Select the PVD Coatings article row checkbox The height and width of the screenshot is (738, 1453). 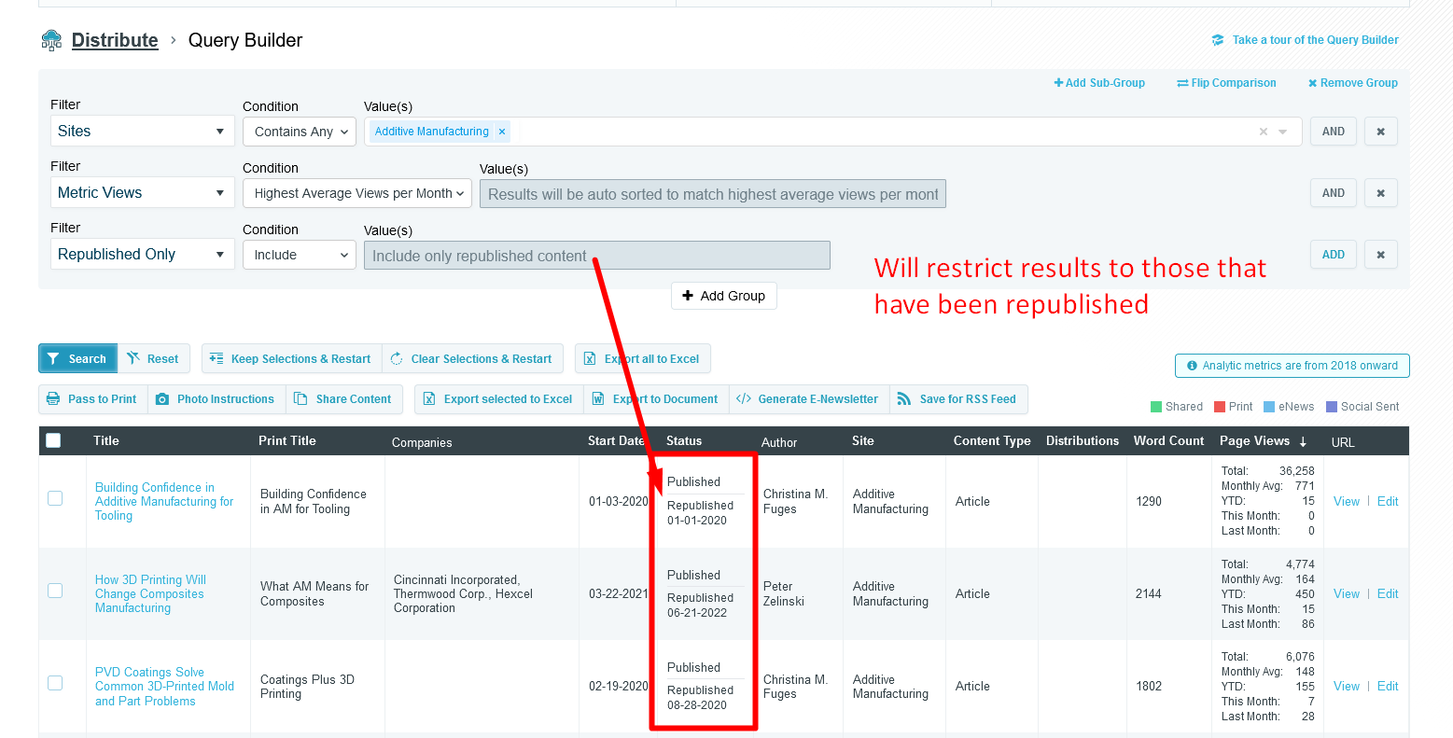click(55, 683)
